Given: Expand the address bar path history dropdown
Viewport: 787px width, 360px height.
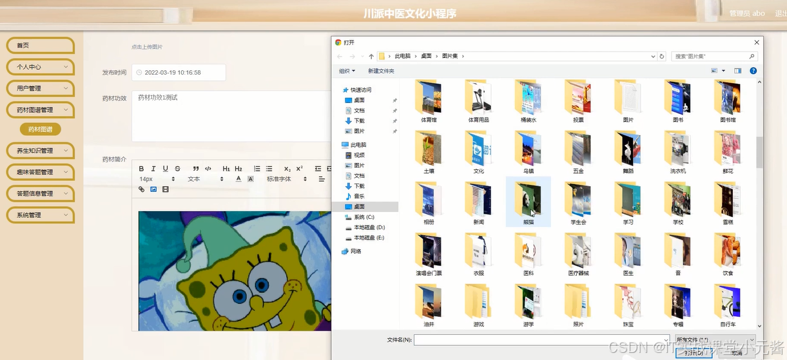Looking at the screenshot, I should pyautogui.click(x=653, y=56).
